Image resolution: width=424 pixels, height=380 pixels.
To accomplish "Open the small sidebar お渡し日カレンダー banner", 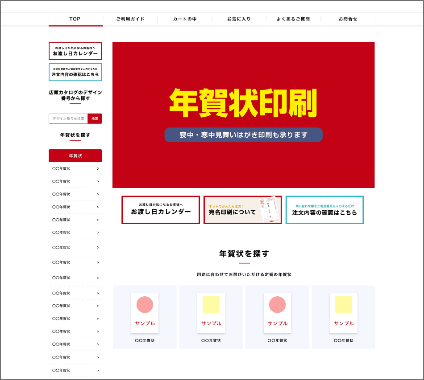I will tap(75, 51).
